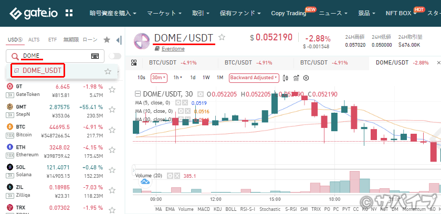The image size is (441, 214).
Task: Open the apps grid icon beside logo
Action: 69,13
